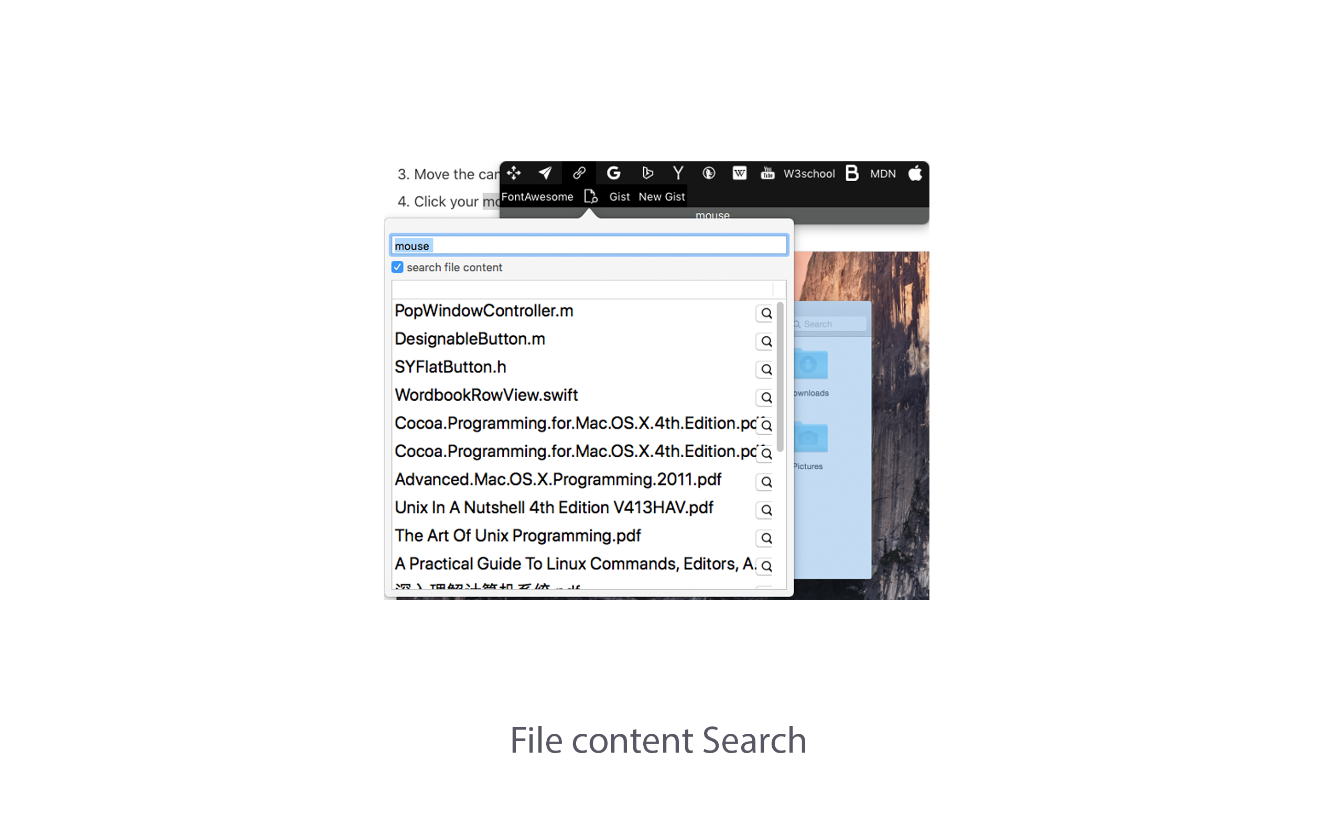1342x838 pixels.
Task: Click the Google G icon in toolbar
Action: point(613,173)
